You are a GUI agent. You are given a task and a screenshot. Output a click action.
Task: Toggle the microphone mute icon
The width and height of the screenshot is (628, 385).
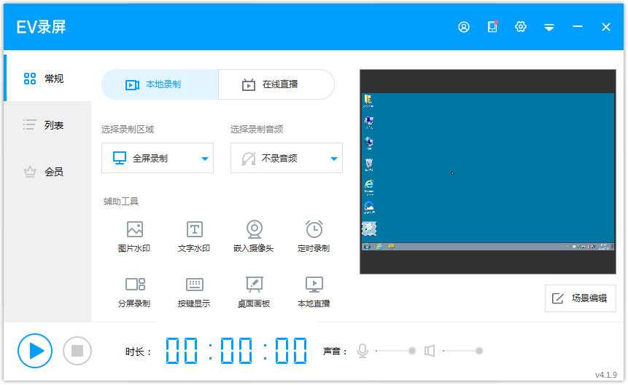pyautogui.click(x=363, y=352)
